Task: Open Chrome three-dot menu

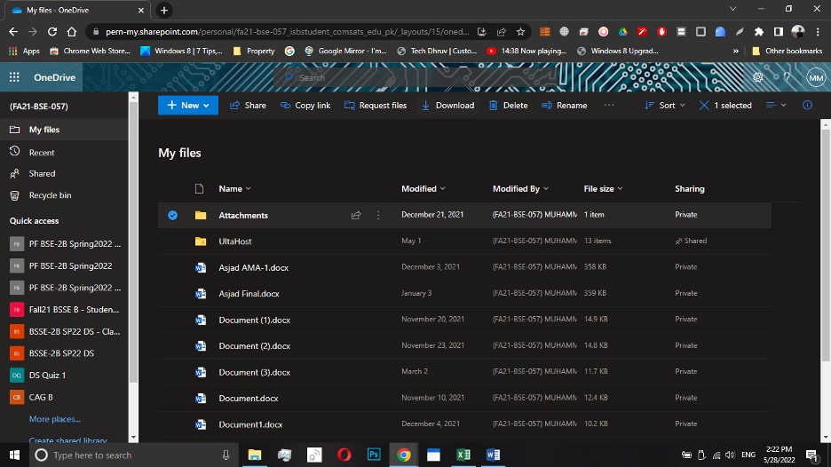Action: click(818, 32)
